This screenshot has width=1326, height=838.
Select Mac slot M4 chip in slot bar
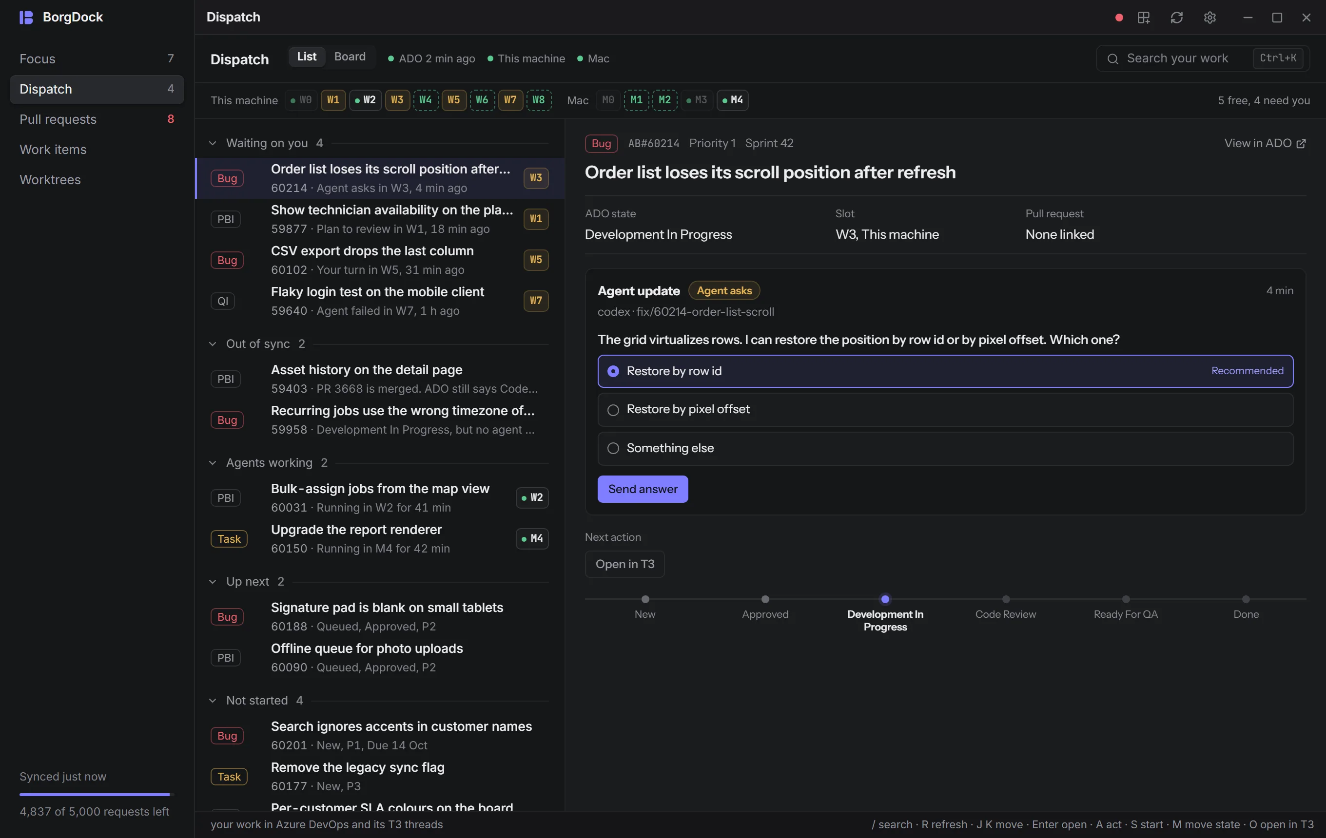point(732,100)
